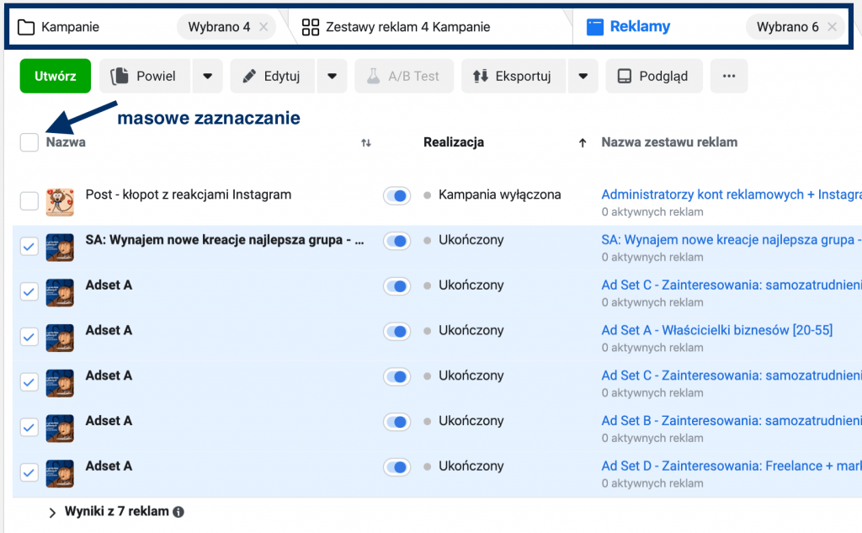Click the Eksportuj button
862x533 pixels.
point(512,76)
